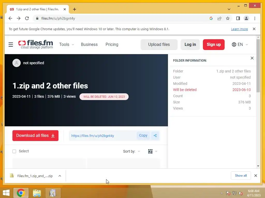Click the Chrome profile avatar

(246, 18)
